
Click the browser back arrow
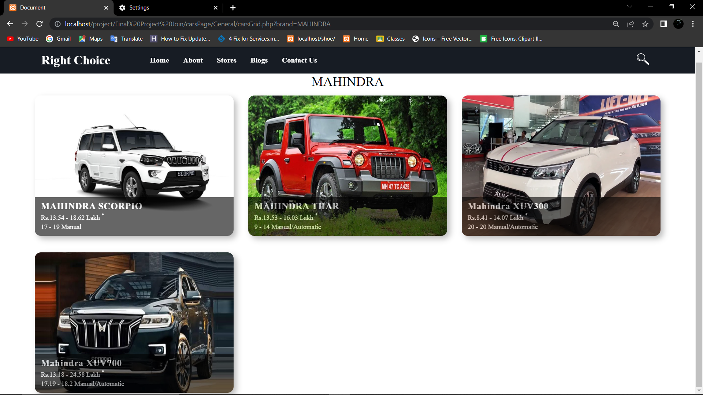point(10,24)
